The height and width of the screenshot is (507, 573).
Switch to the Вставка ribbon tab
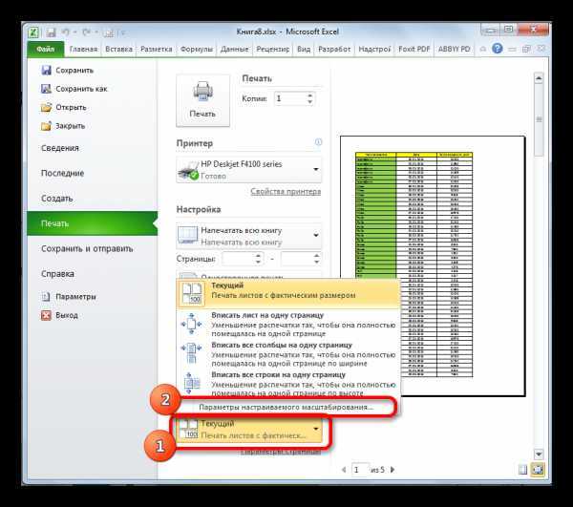click(118, 49)
